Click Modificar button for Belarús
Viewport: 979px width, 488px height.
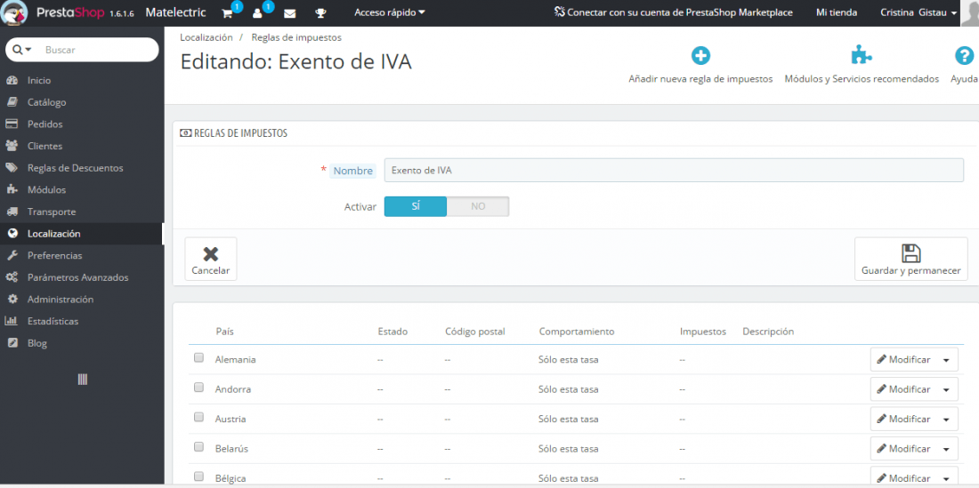click(x=903, y=449)
